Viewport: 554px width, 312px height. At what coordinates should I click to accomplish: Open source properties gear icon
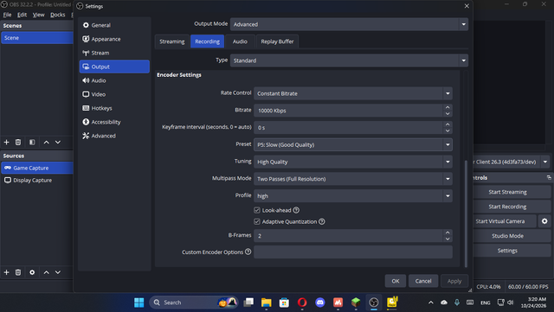tap(32, 272)
